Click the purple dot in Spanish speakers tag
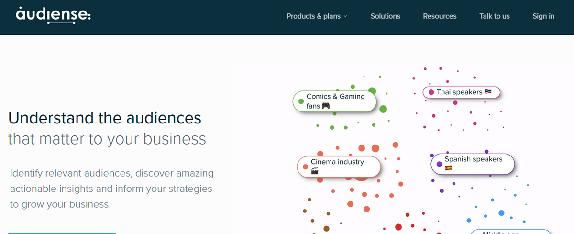The image size is (574, 234). click(x=439, y=164)
